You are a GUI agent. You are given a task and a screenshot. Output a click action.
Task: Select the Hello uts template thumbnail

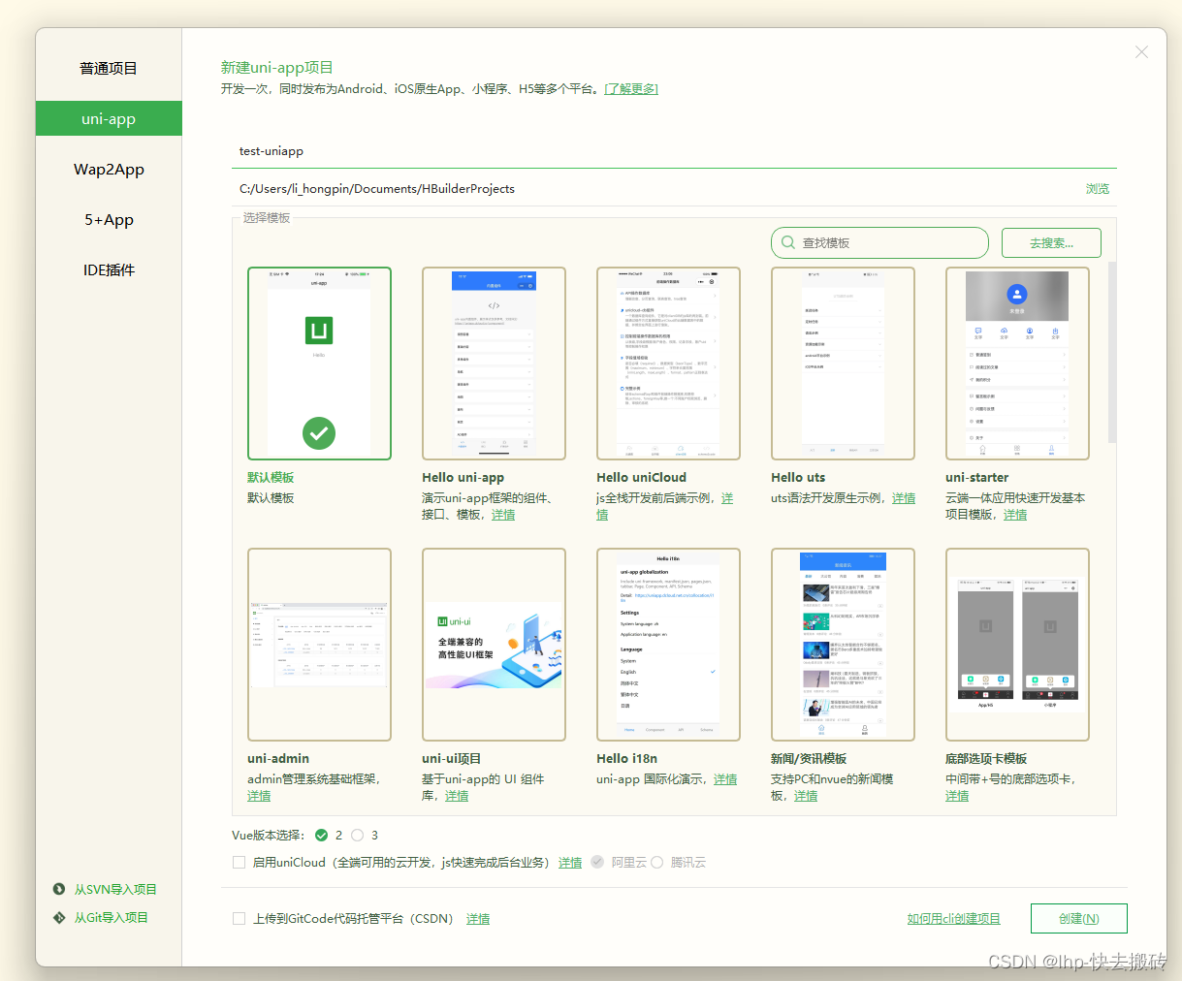[843, 364]
